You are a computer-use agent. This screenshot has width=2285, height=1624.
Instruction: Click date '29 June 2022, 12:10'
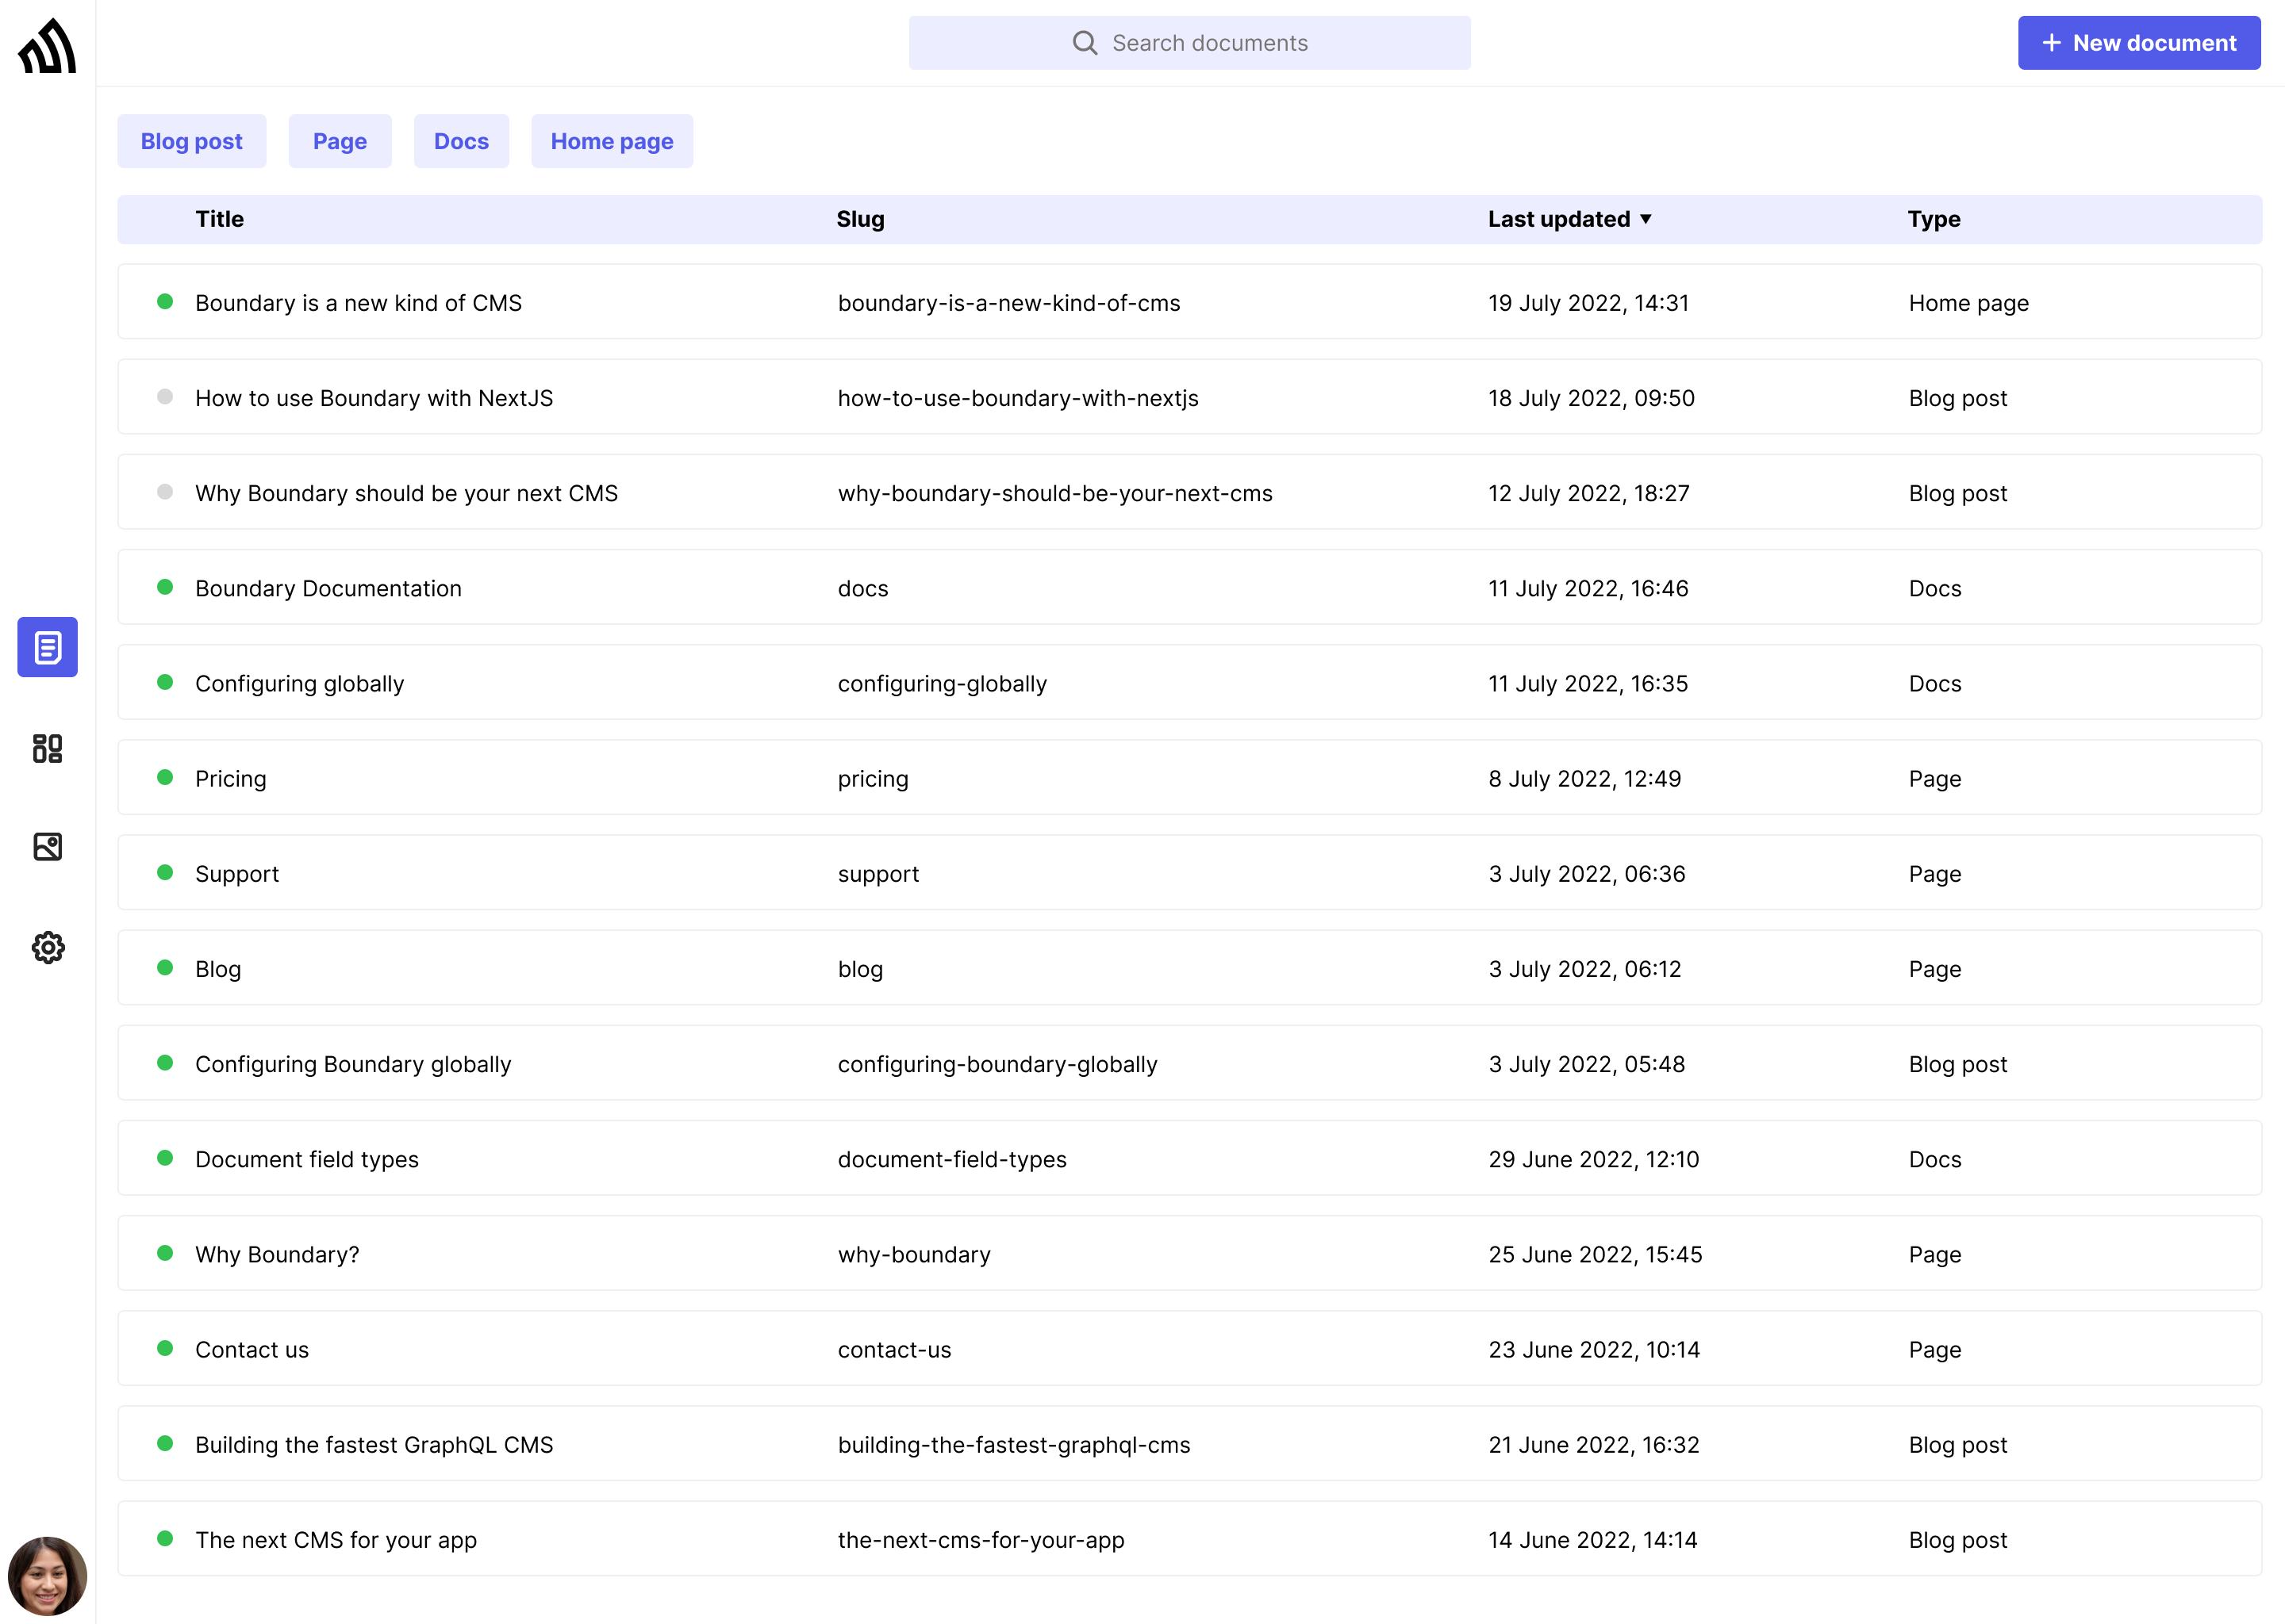click(1592, 1159)
